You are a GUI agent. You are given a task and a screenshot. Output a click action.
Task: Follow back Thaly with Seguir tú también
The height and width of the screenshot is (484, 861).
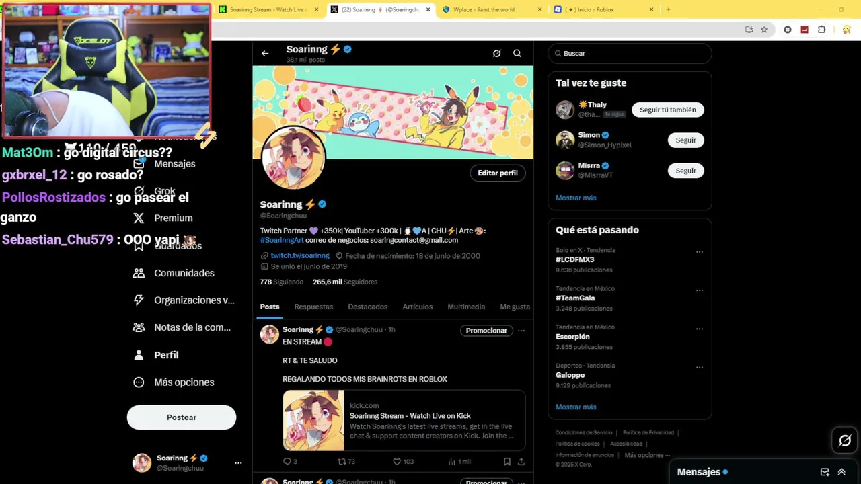(668, 110)
